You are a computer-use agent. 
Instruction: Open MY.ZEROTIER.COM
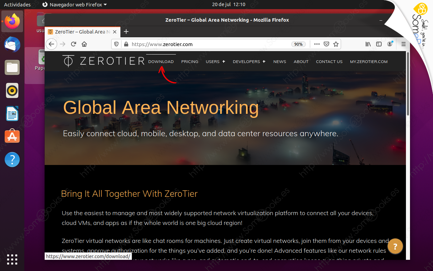coord(369,62)
